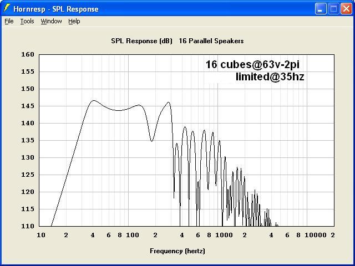Click the 130 dB y-axis label
Screen dimensions: 355x266
(x=28, y=157)
